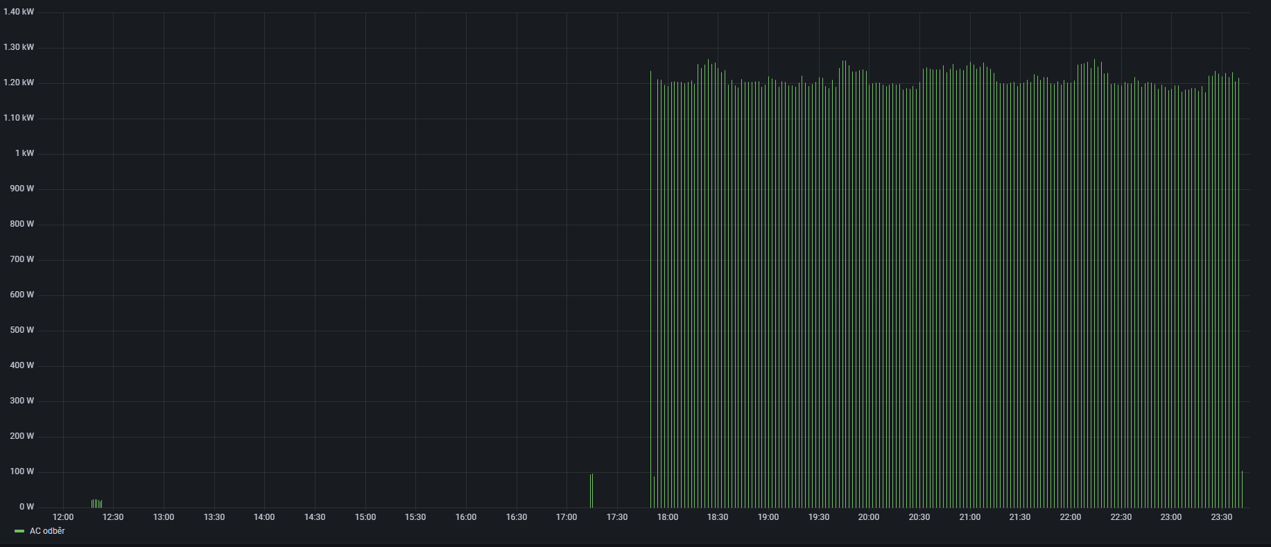
Task: Click the 14:30 time axis label
Action: pos(315,517)
